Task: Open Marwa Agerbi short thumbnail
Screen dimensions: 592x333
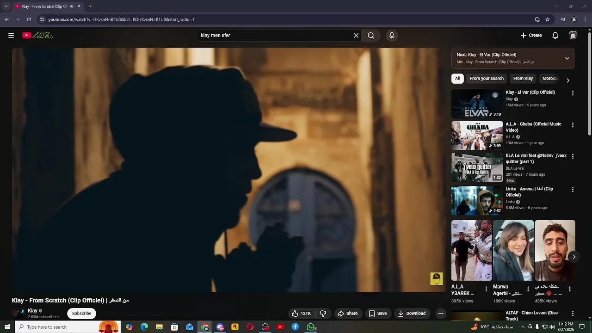Action: pyautogui.click(x=513, y=250)
